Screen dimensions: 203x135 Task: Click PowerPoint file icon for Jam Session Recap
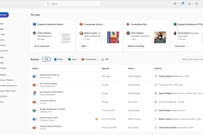[35, 85]
